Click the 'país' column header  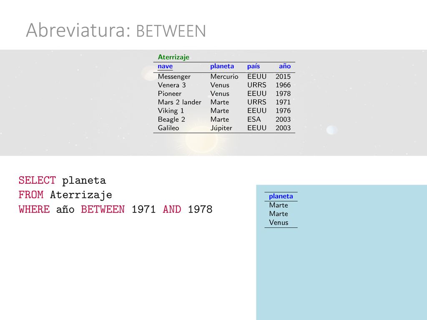254,66
